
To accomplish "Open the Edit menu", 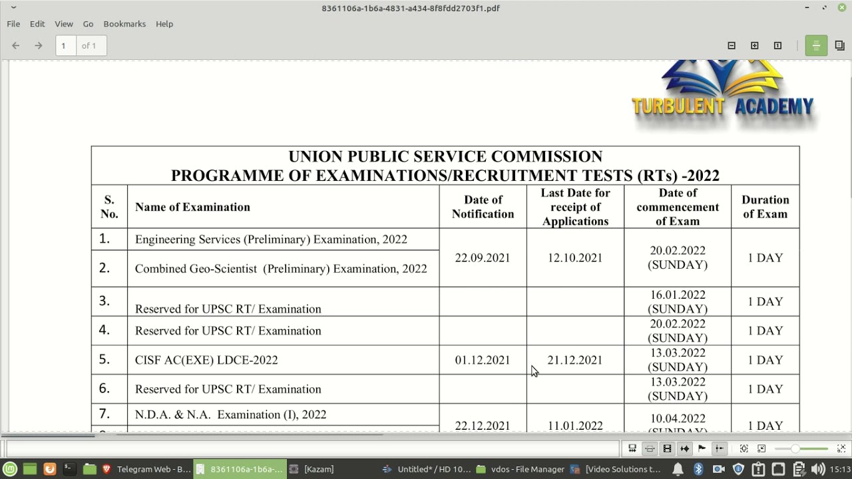I will click(x=37, y=24).
